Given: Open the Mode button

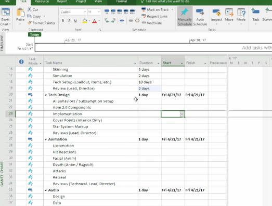Looking at the screenshot, I should (x=241, y=17).
